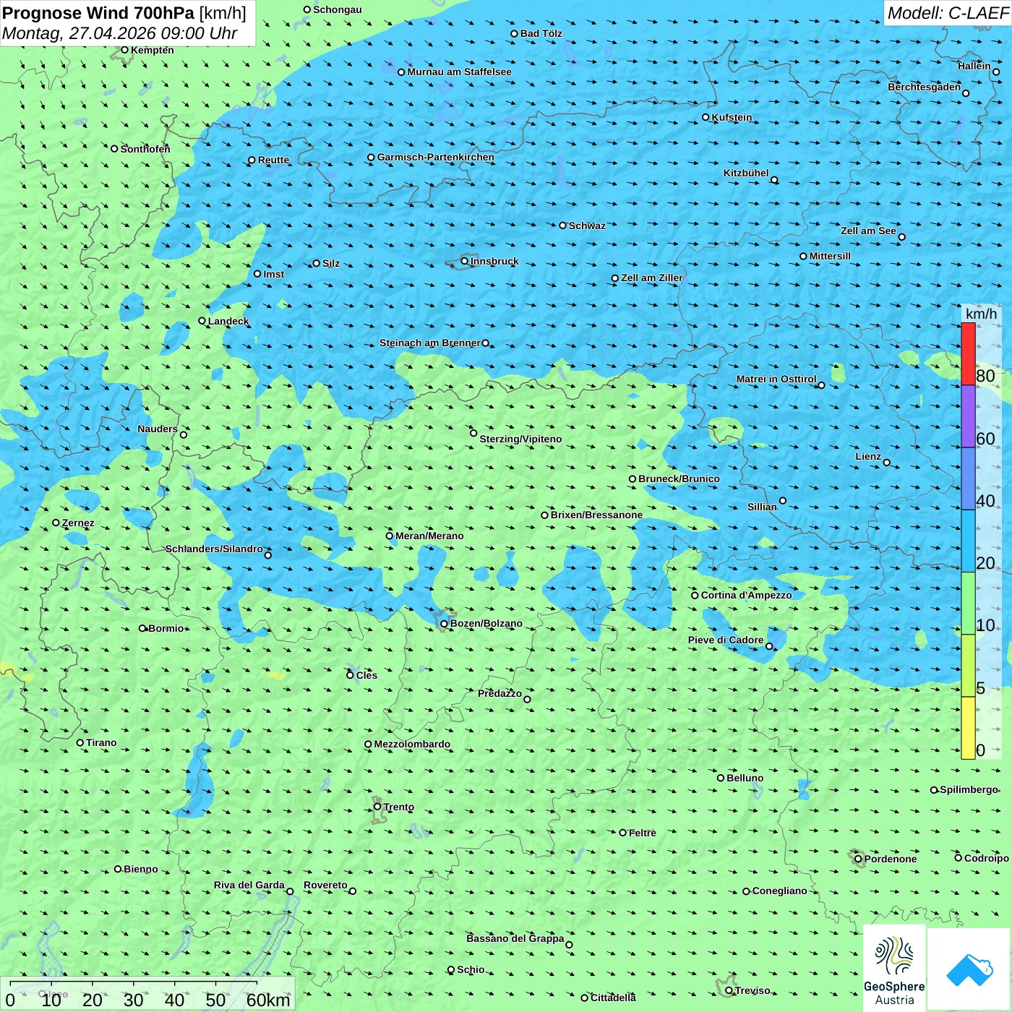Click the 'Schongau' label
The height and width of the screenshot is (1012, 1012).
pos(338,9)
